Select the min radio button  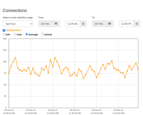coord(4,34)
